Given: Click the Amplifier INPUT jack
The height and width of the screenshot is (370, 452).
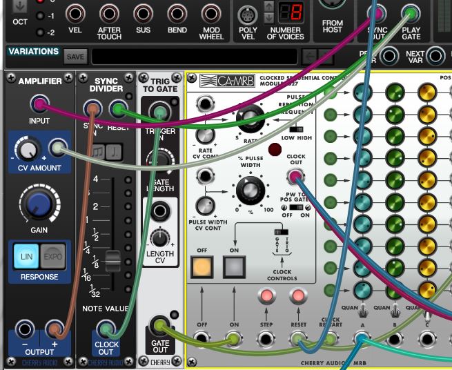Looking at the screenshot, I should (x=39, y=104).
